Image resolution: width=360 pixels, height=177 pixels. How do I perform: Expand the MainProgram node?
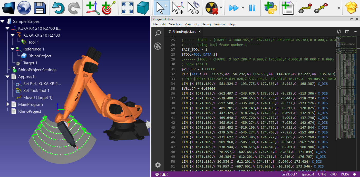tap(8, 105)
